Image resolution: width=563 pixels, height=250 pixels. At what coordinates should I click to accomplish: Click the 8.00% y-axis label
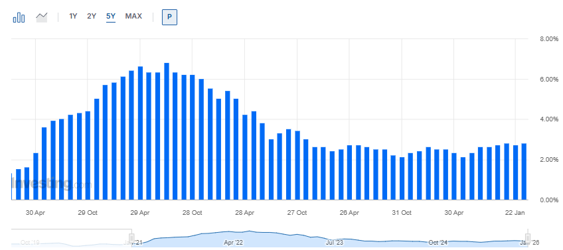(549, 38)
